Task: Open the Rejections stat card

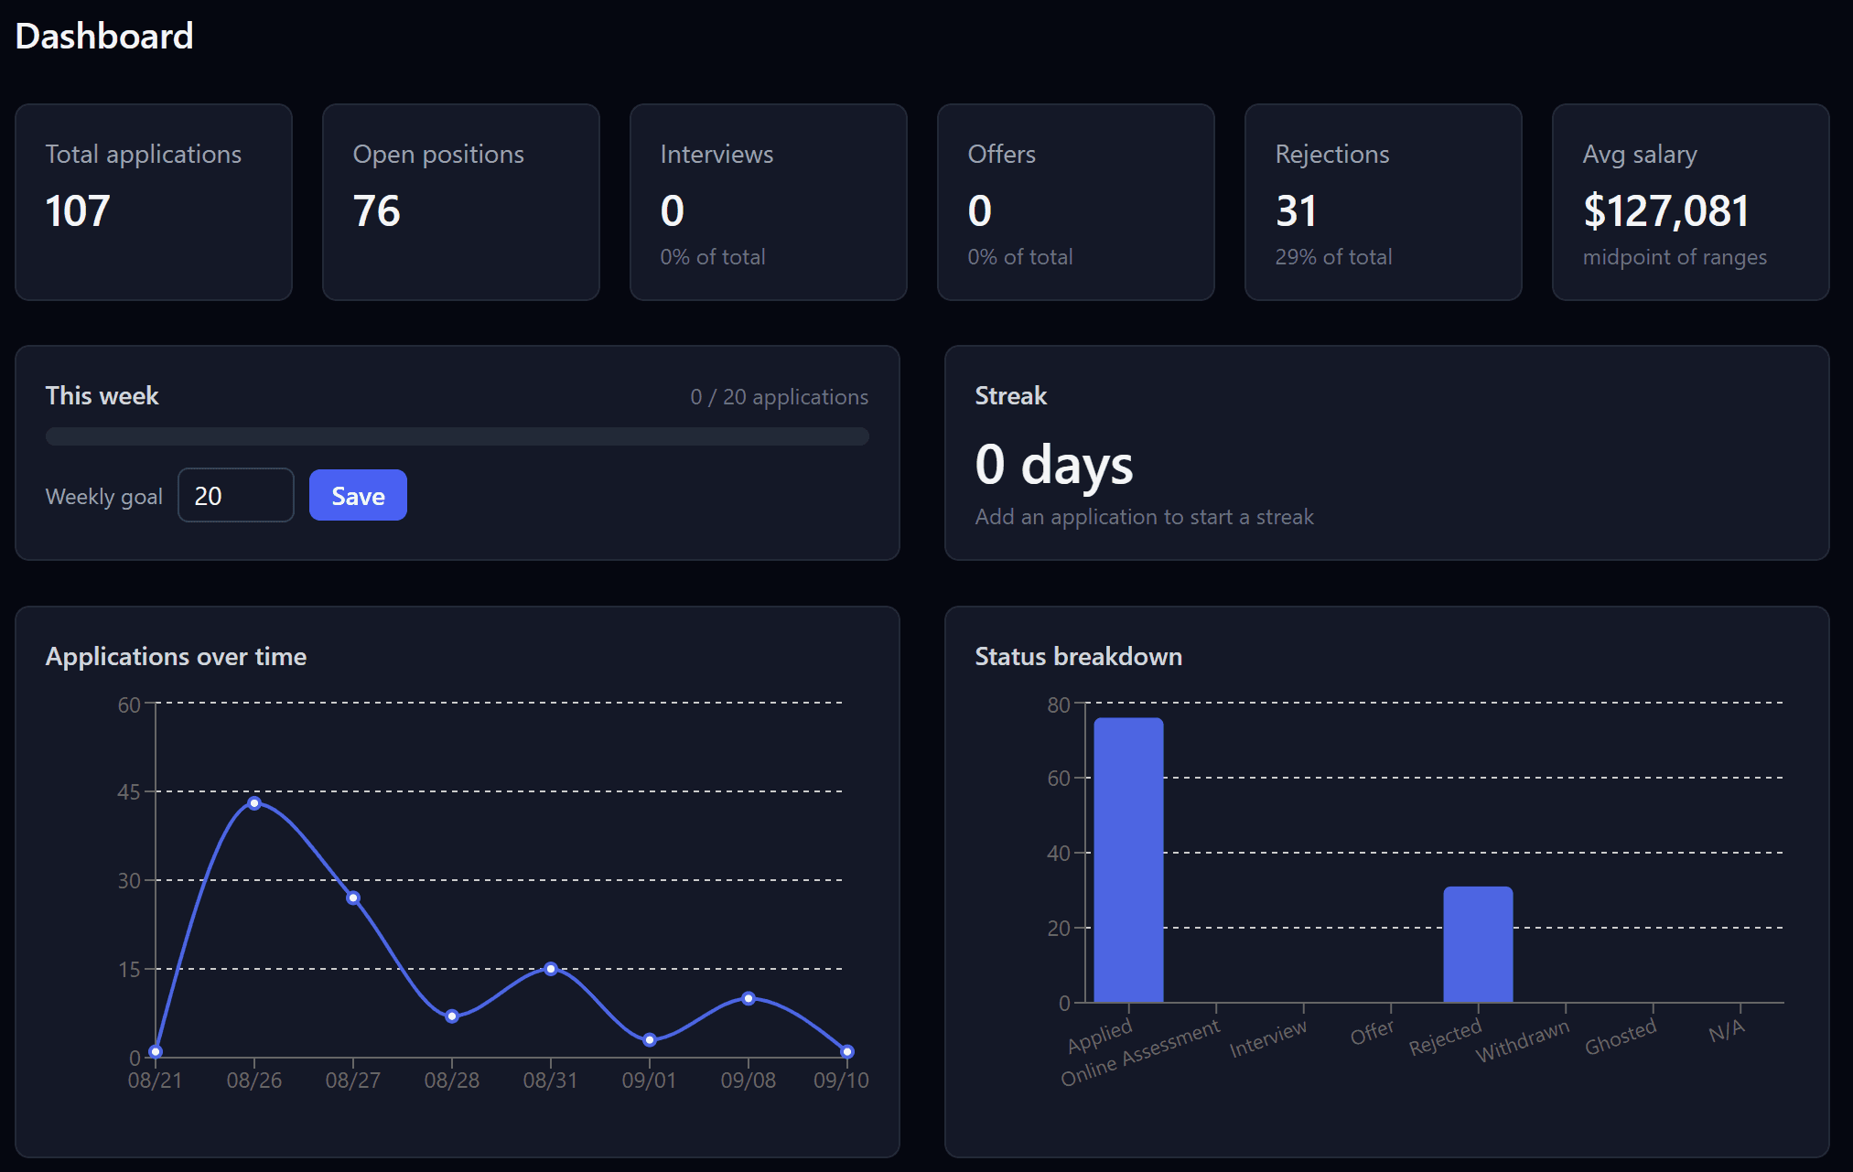Action: tap(1384, 202)
